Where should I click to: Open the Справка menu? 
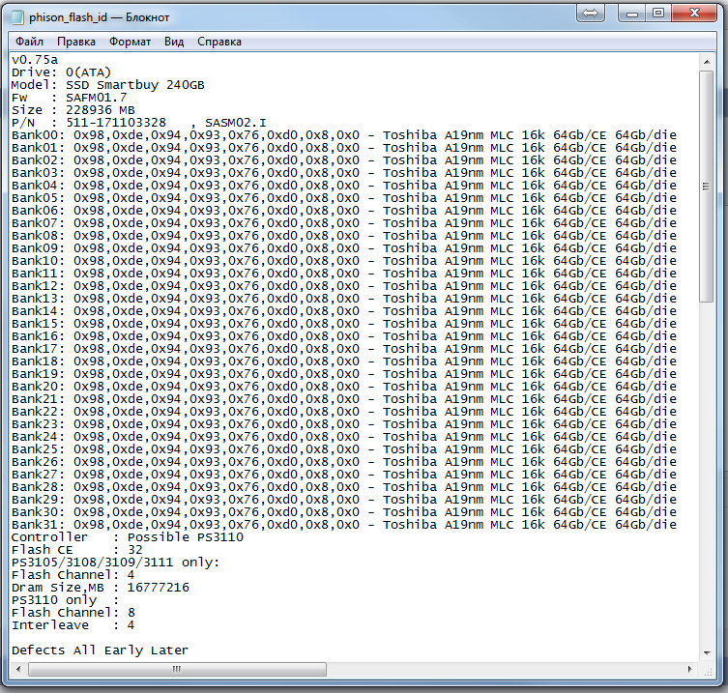[219, 42]
